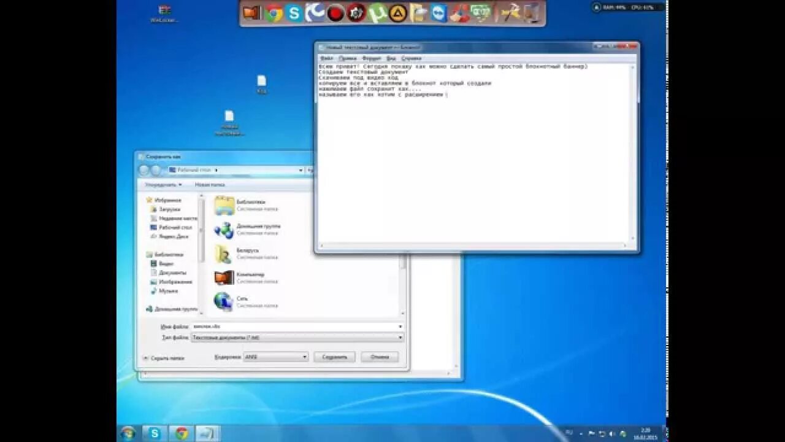Click Новая папка in the Save dialog toolbar
The height and width of the screenshot is (442, 785).
tap(210, 184)
